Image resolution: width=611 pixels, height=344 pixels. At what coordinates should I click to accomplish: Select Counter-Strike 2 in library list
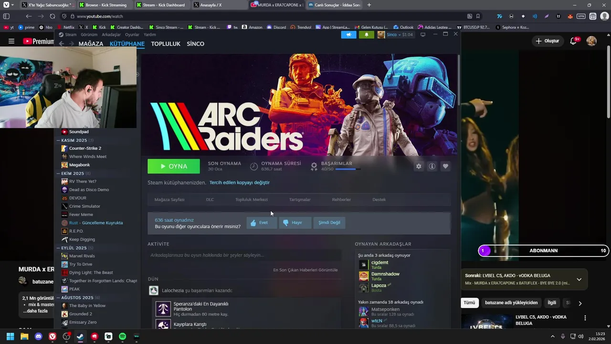click(x=85, y=148)
